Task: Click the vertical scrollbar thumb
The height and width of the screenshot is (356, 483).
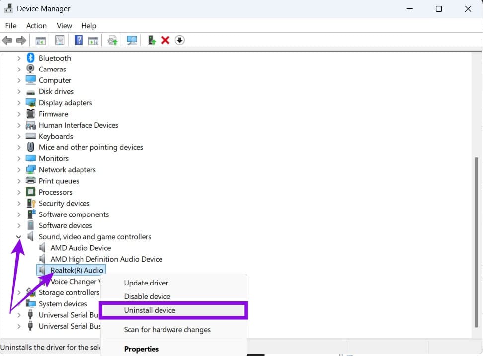Action: 476,242
